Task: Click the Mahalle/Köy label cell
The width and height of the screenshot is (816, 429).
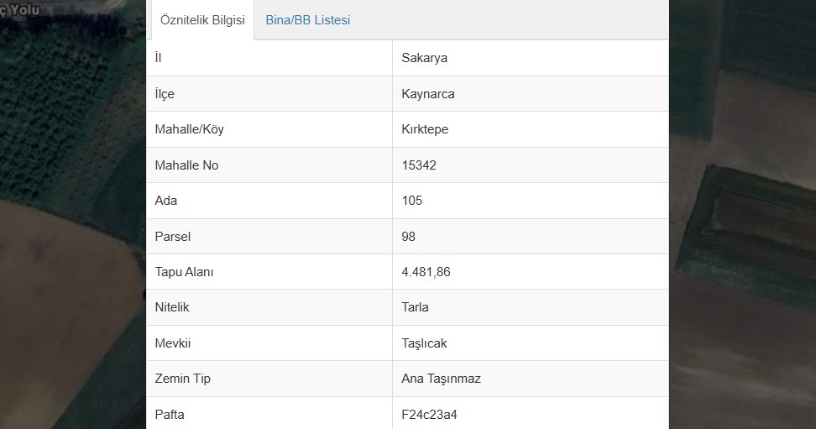Action: [269, 129]
